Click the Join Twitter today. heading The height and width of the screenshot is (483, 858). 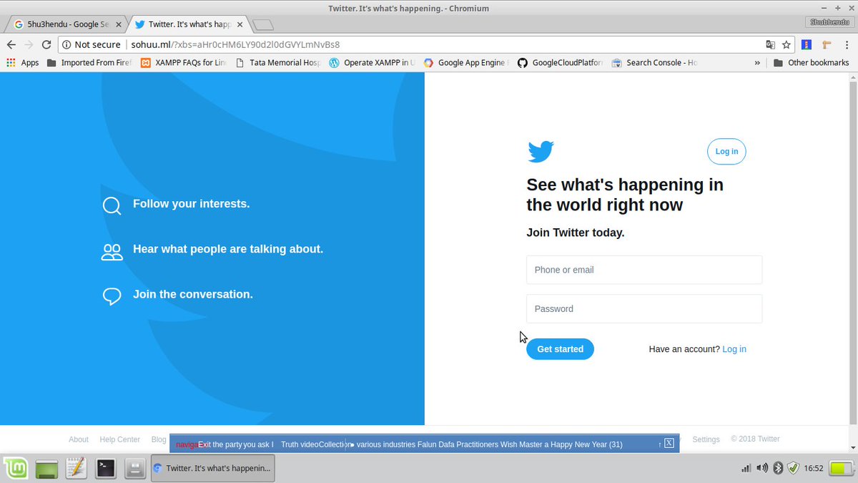pos(576,233)
